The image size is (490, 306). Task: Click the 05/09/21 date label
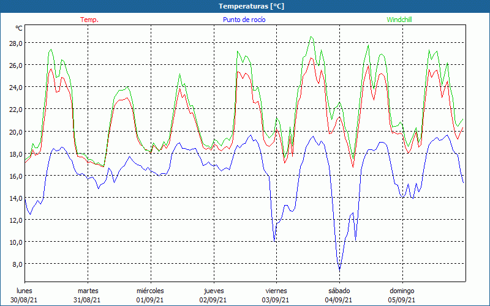point(402,300)
